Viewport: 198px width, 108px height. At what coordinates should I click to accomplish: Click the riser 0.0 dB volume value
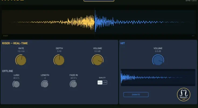click(x=98, y=51)
